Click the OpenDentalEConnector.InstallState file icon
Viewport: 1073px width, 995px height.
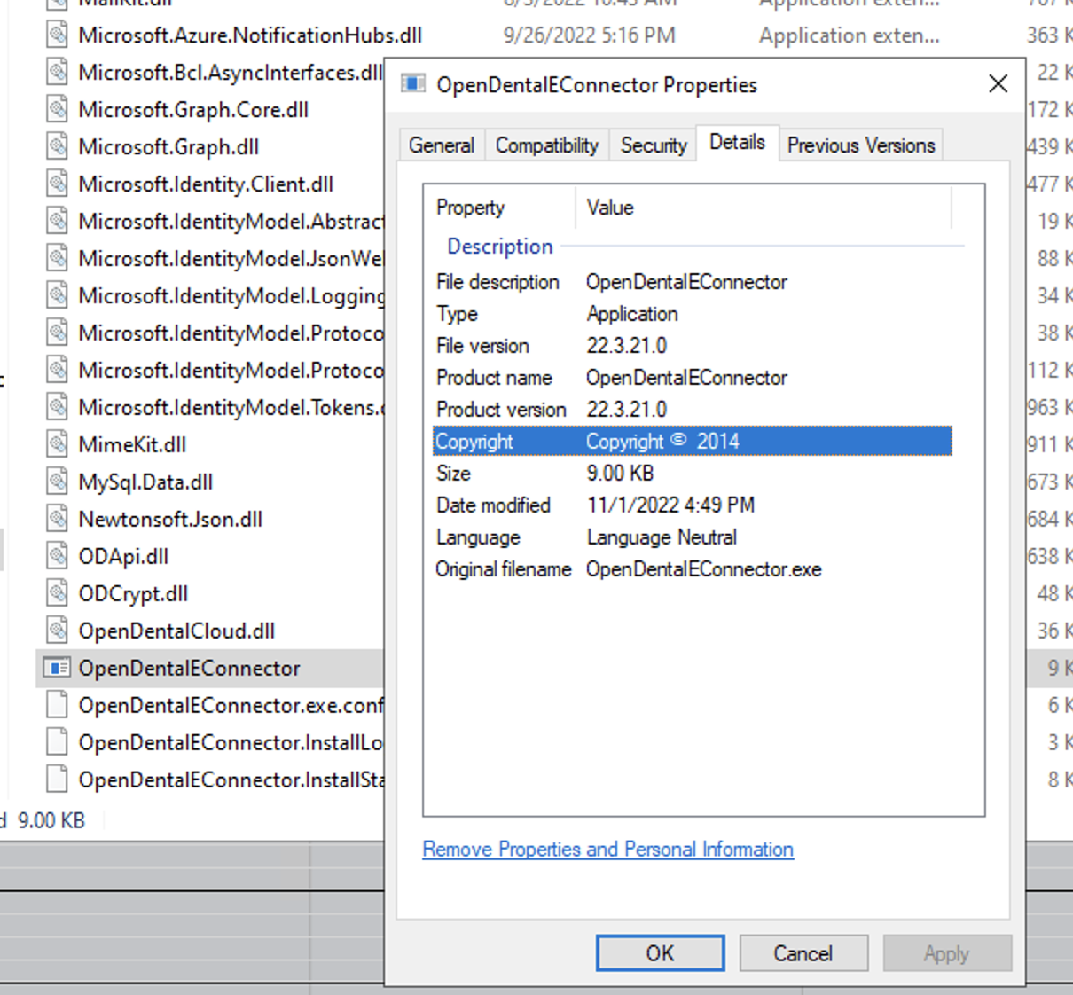point(58,780)
